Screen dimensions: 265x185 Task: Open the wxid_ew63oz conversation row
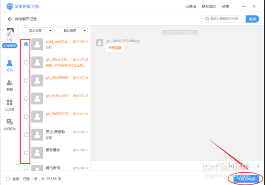click(x=55, y=44)
